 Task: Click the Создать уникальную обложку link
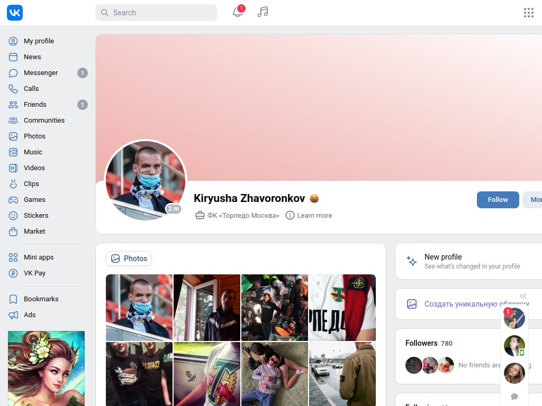click(460, 304)
